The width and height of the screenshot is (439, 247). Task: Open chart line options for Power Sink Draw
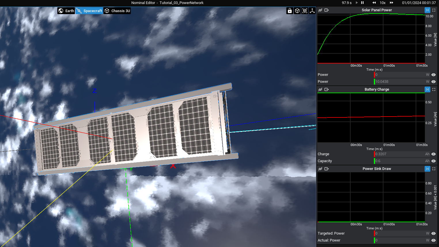[x=320, y=169]
